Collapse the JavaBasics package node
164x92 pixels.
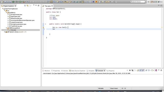point(6,13)
